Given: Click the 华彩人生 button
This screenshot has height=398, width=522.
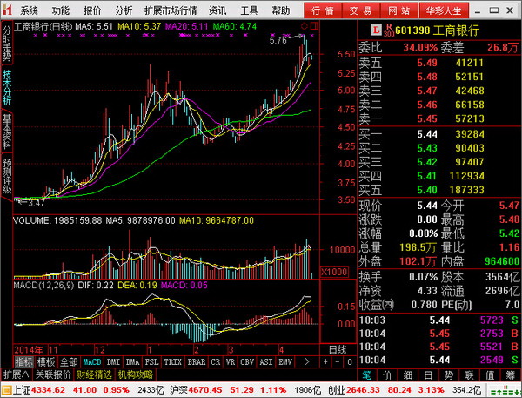Looking at the screenshot, I should tap(444, 10).
